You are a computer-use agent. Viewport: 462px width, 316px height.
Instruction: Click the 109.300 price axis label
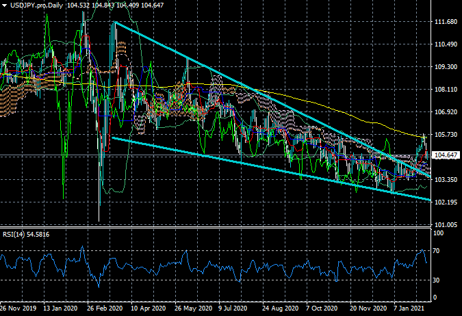[446, 67]
